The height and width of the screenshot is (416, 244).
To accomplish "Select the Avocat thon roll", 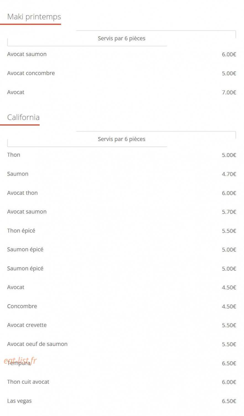I will [22, 193].
